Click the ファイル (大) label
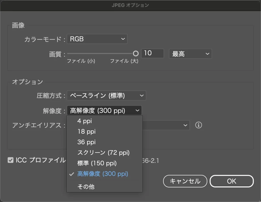This screenshot has width=261, height=202. pos(124,61)
